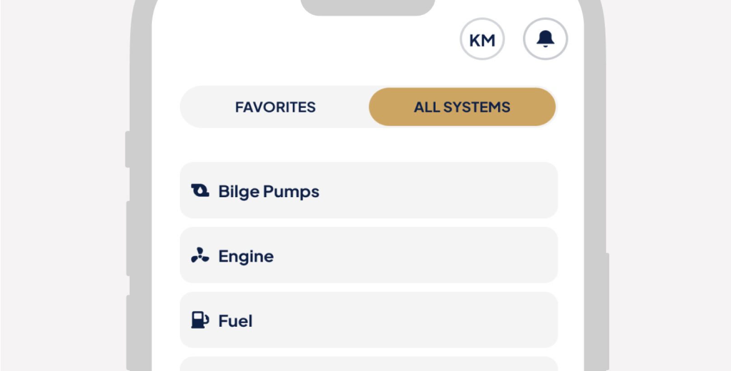This screenshot has height=371, width=731.
Task: Switch to the Favorites tab
Action: click(275, 107)
